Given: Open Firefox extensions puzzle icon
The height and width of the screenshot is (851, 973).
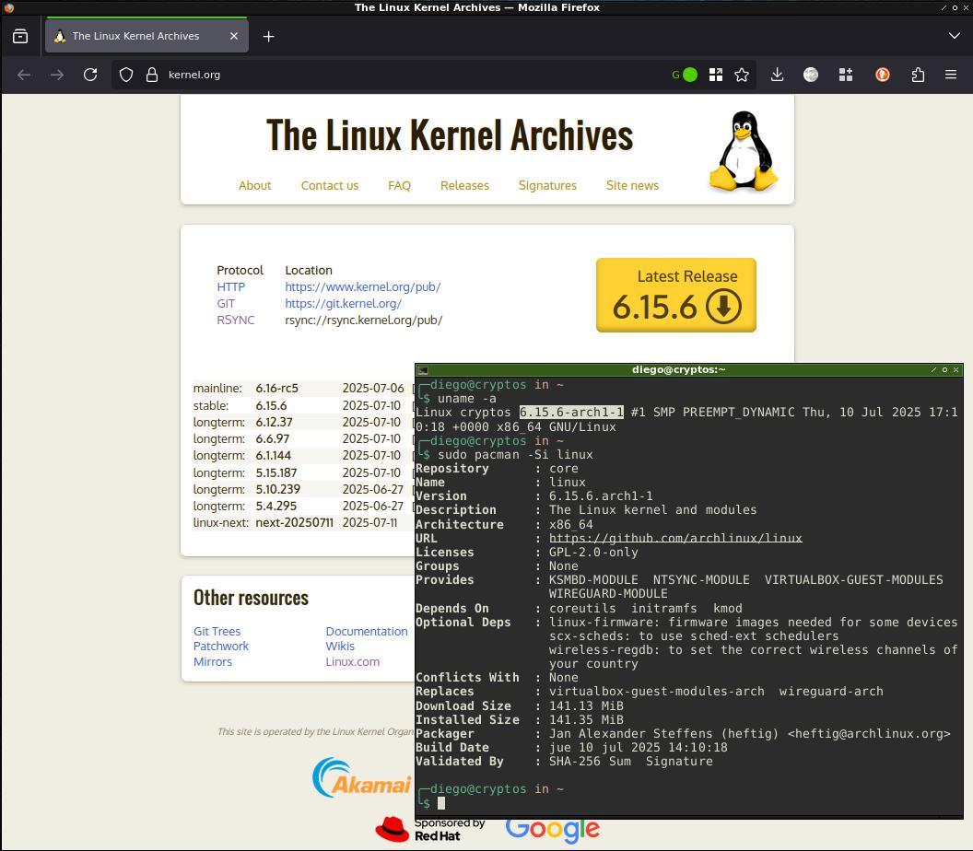Looking at the screenshot, I should (918, 75).
